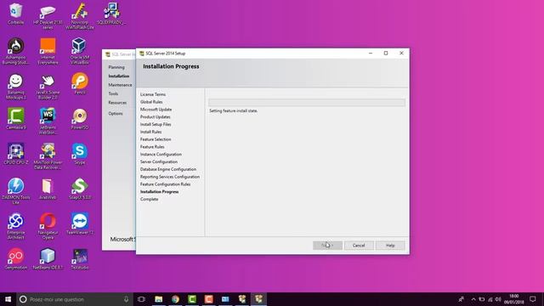This screenshot has height=306, width=544.
Task: Open NetBeans IDE 8.1 shortcut
Action: (48, 258)
